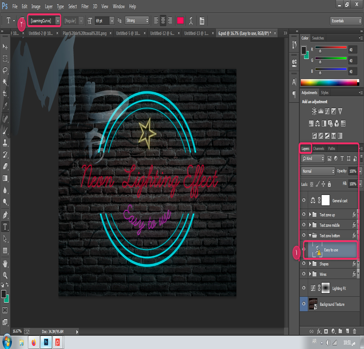
Task: Click the Create warped text icon
Action: 191,20
